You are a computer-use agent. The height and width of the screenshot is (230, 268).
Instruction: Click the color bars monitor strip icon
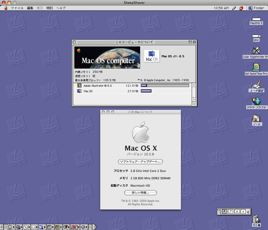click(x=57, y=227)
